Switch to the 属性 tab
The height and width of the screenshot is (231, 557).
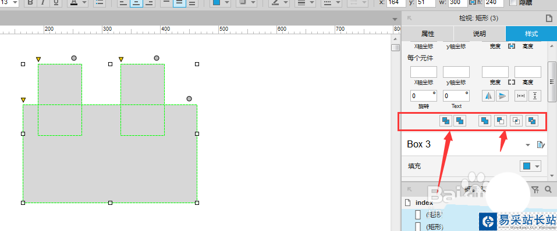428,34
